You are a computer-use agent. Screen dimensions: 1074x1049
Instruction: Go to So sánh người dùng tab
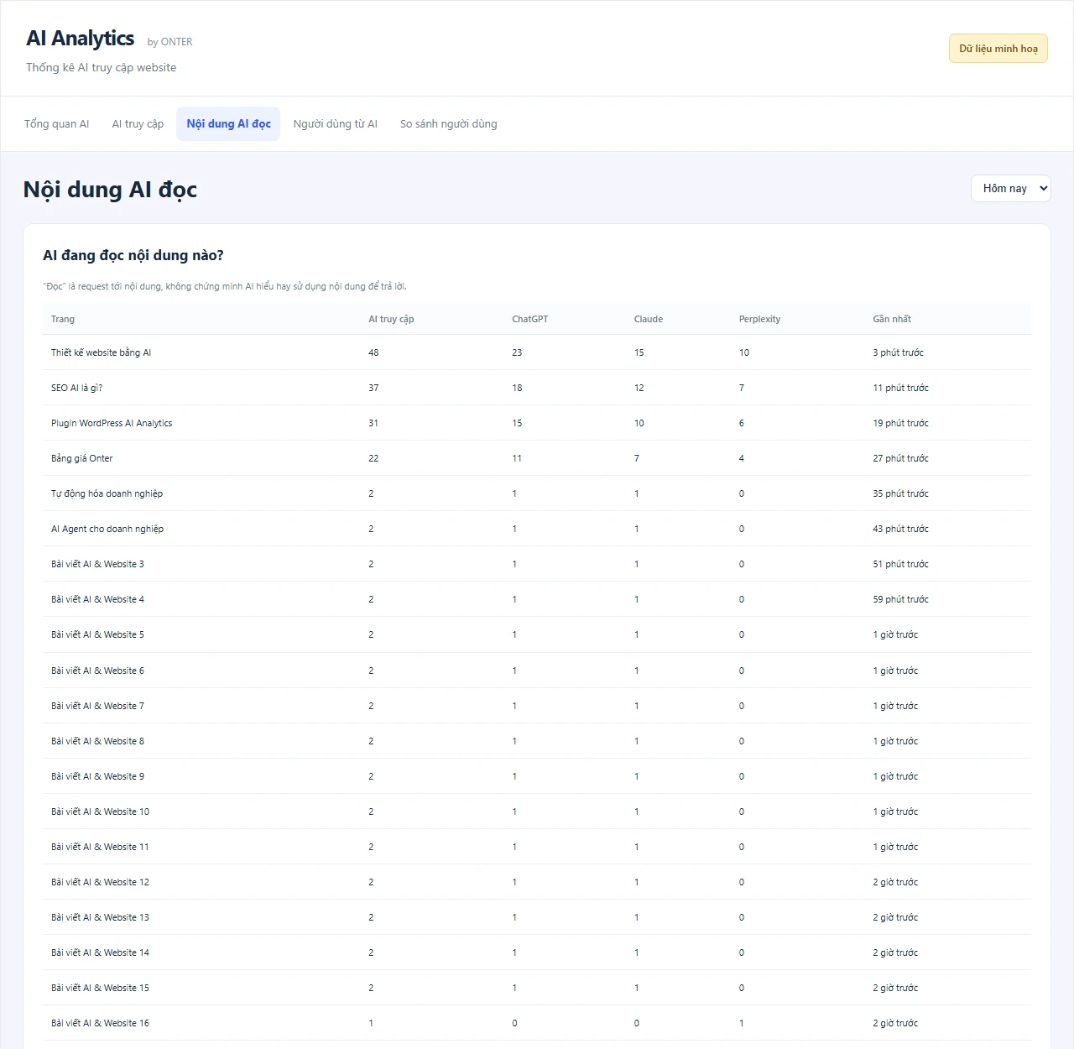tap(448, 124)
